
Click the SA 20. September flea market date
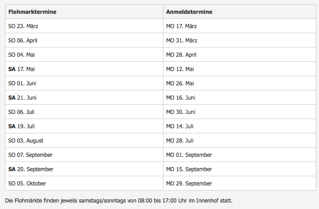pyautogui.click(x=30, y=169)
